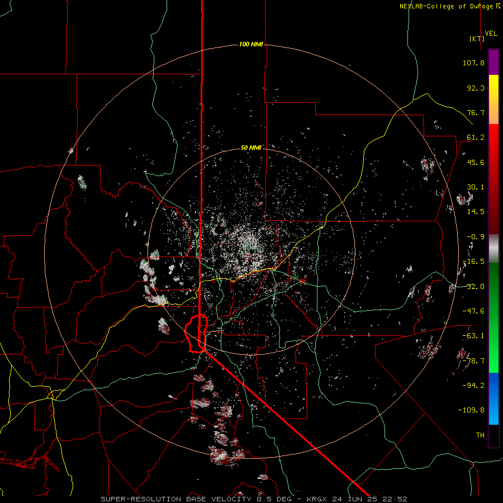
Task: Click the TH threshold label on legend
Action: pos(480,435)
